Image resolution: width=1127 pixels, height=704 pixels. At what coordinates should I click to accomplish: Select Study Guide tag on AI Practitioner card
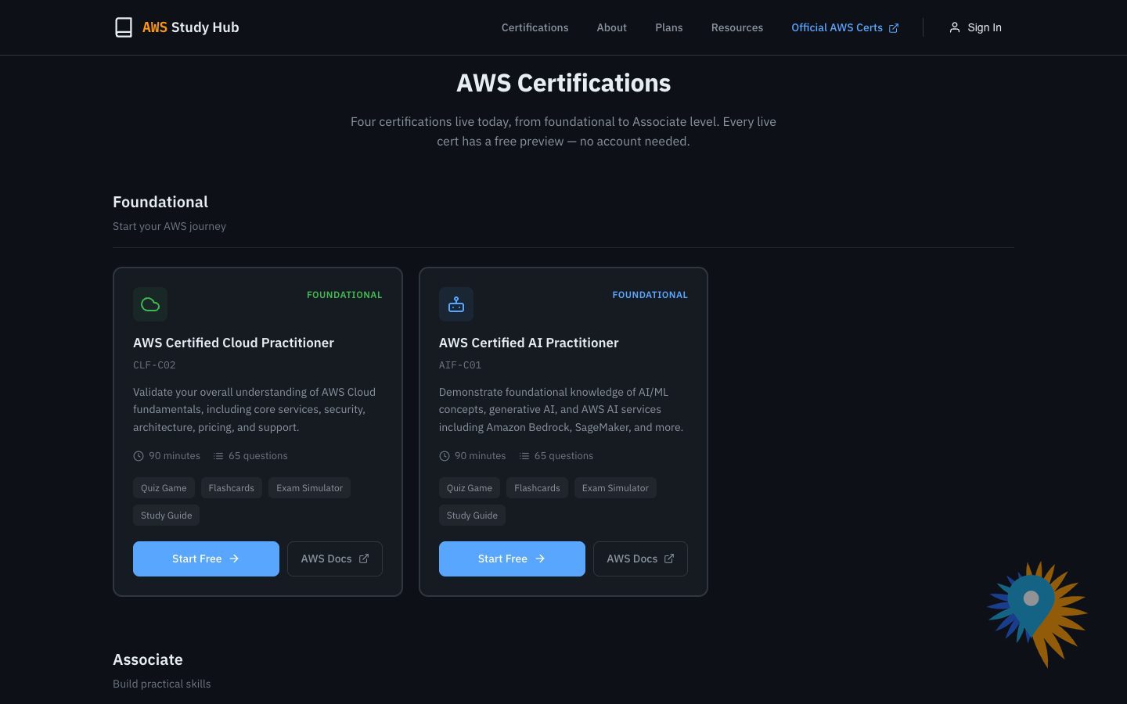coord(472,515)
